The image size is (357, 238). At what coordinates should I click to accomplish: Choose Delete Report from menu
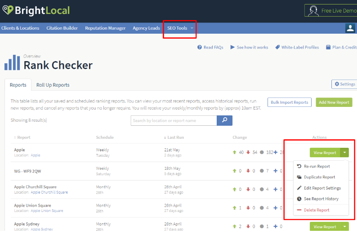click(x=313, y=210)
